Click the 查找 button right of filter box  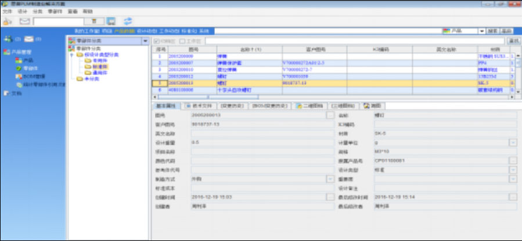(x=514, y=41)
